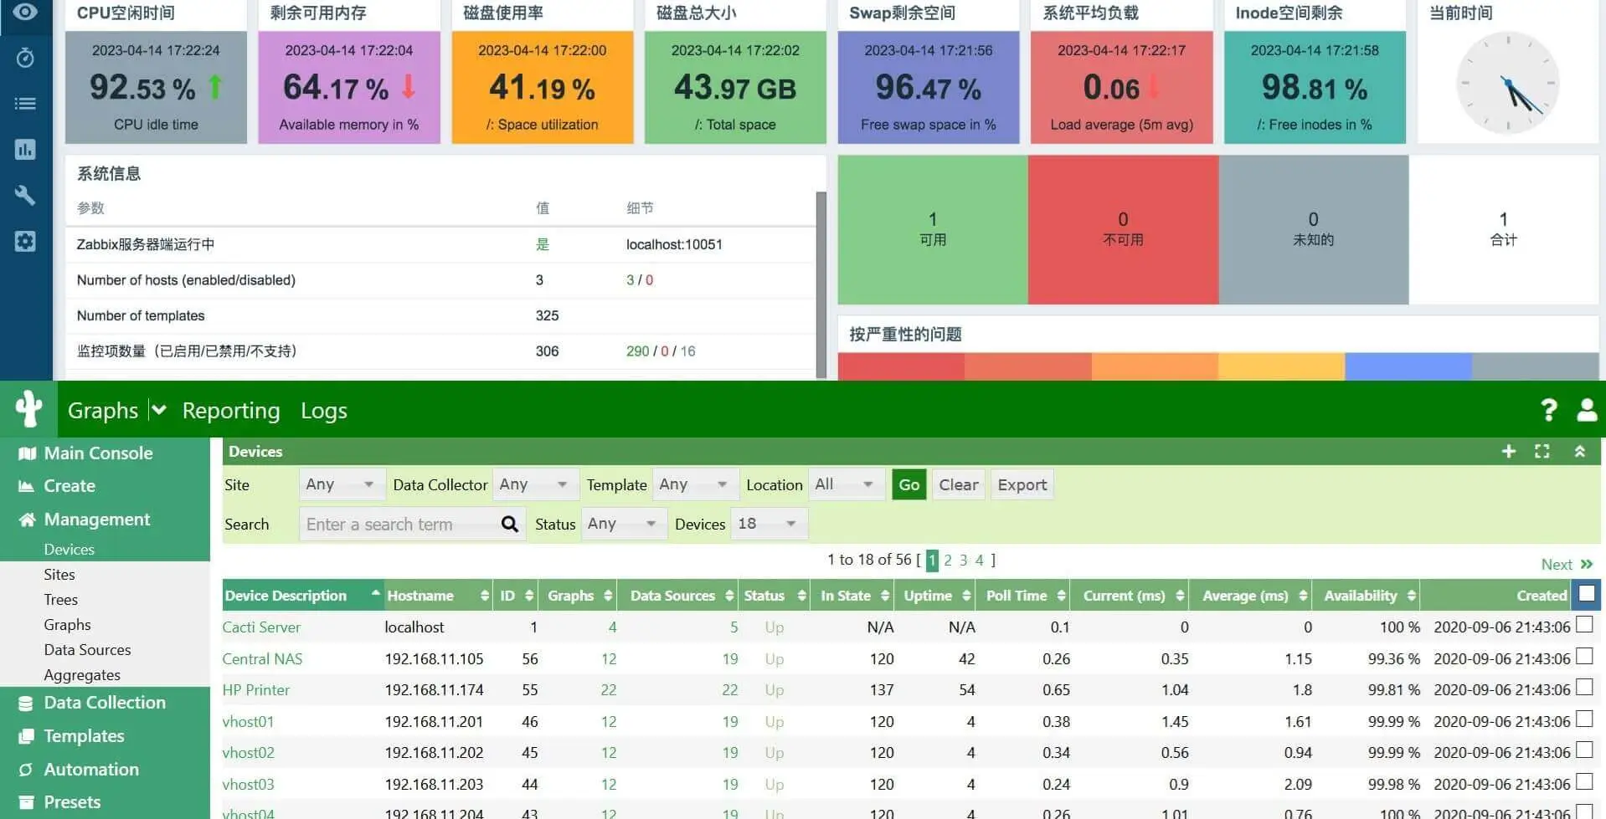Viewport: 1606px width, 819px height.
Task: Click the plus icon in Devices header
Action: pyautogui.click(x=1509, y=452)
